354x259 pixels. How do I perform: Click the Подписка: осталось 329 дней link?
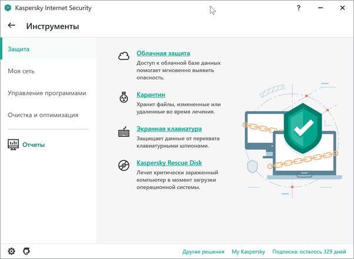tap(309, 251)
